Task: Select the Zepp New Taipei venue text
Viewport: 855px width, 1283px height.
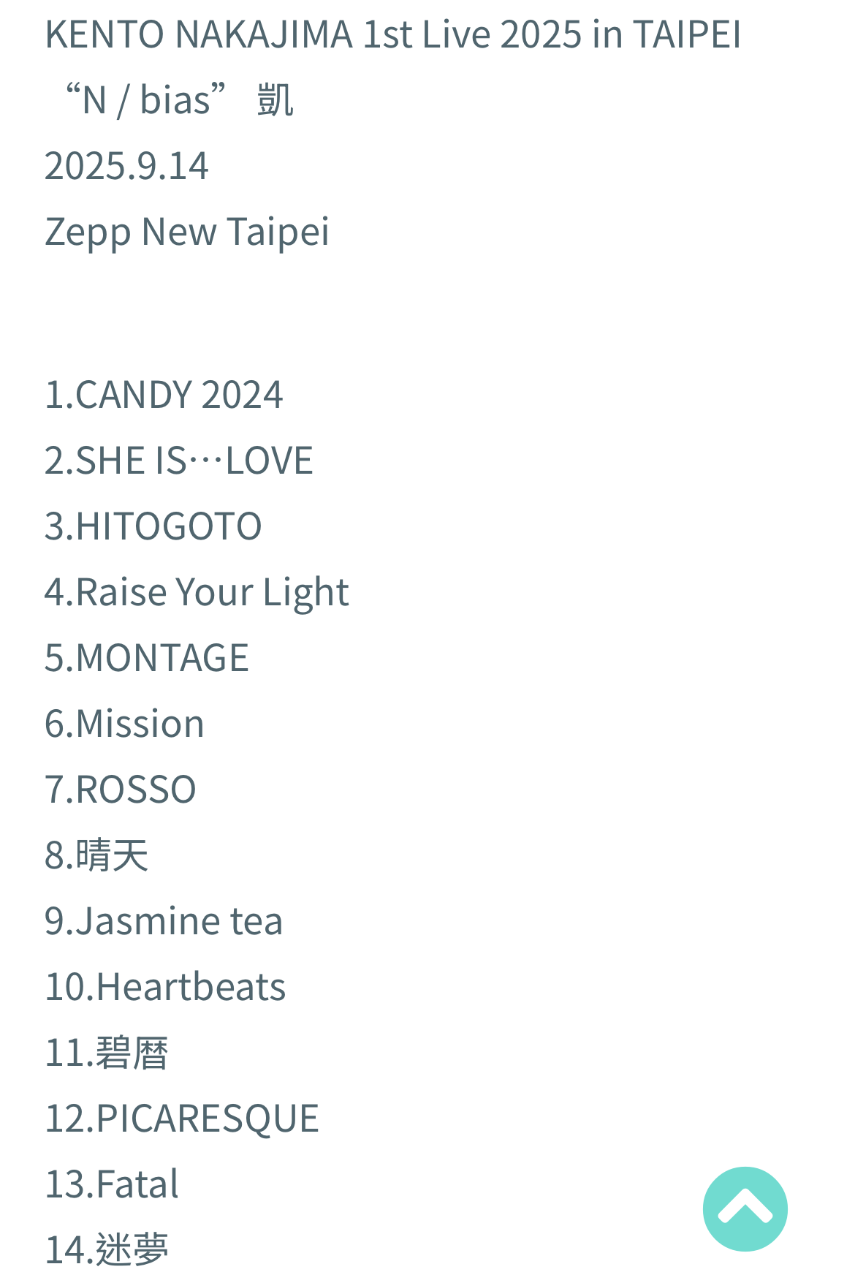Action: point(187,232)
